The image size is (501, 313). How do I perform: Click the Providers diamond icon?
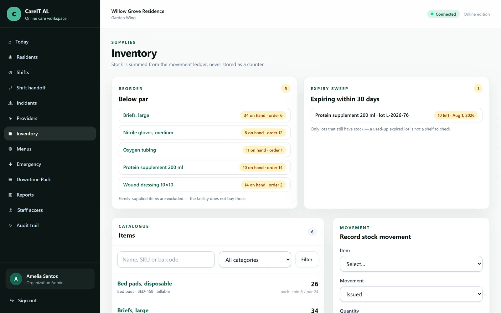10,118
